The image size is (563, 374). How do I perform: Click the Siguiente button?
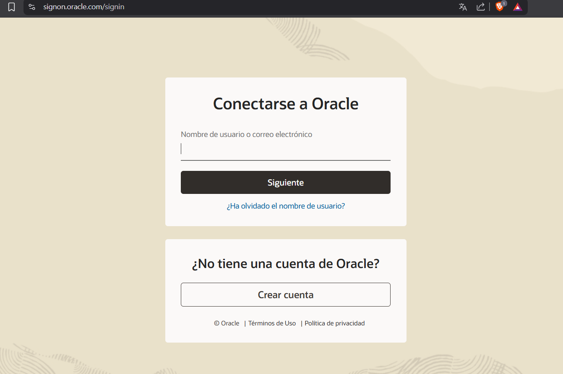click(x=286, y=182)
